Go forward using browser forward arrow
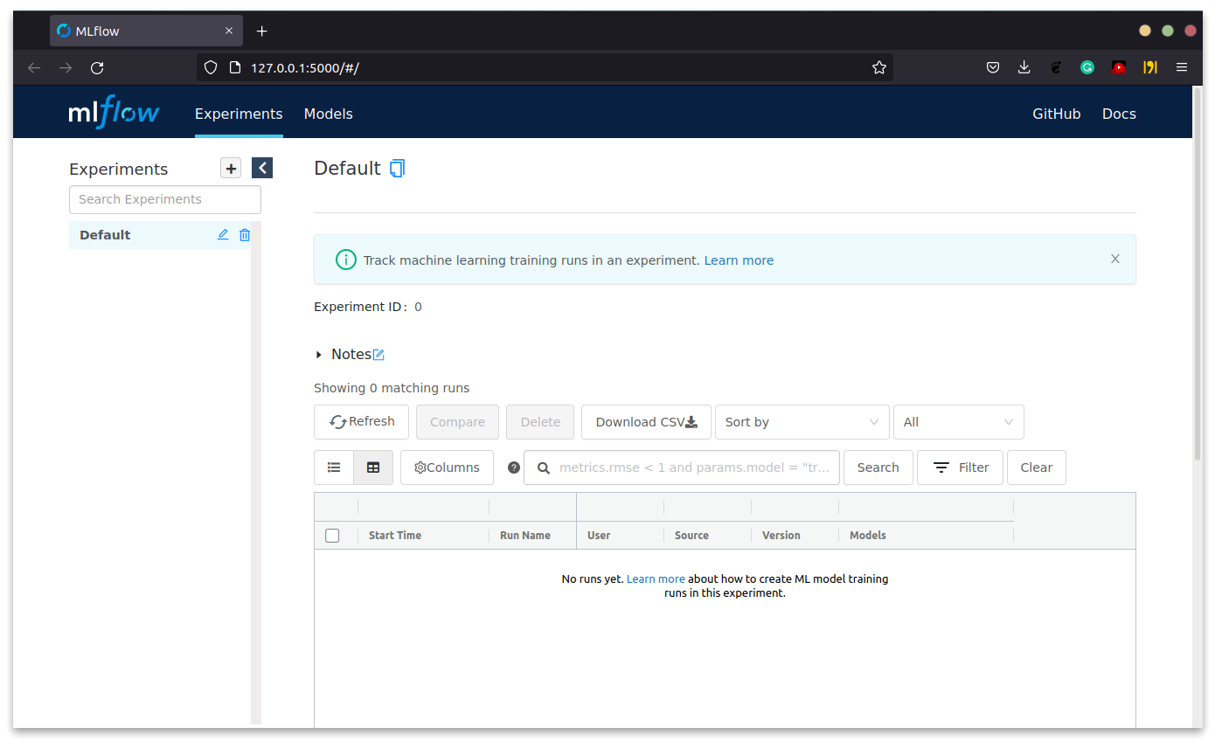 (x=66, y=67)
